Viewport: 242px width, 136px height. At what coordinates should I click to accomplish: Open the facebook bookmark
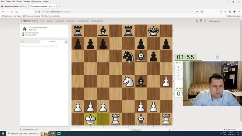pyautogui.click(x=51, y=16)
